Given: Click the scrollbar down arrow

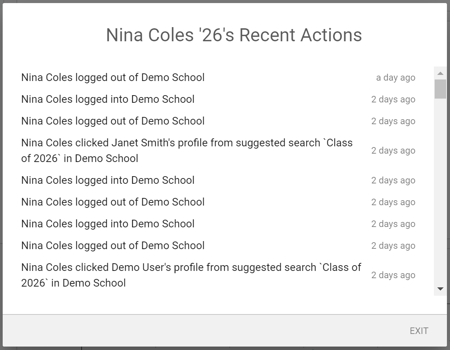Looking at the screenshot, I should 440,289.
